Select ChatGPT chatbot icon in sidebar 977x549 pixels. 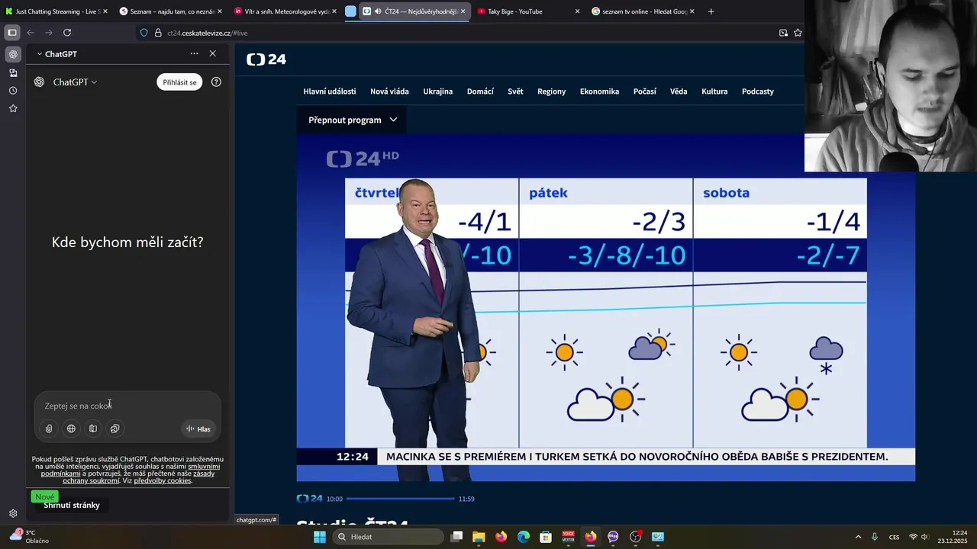coord(13,54)
